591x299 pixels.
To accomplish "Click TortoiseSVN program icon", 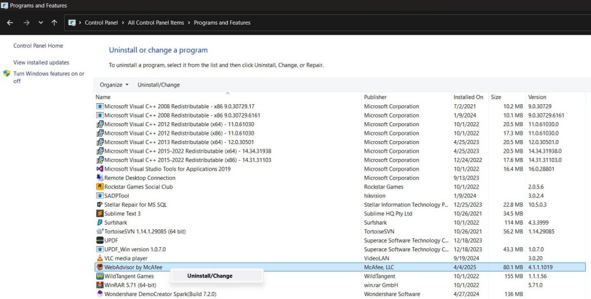I will 99,231.
